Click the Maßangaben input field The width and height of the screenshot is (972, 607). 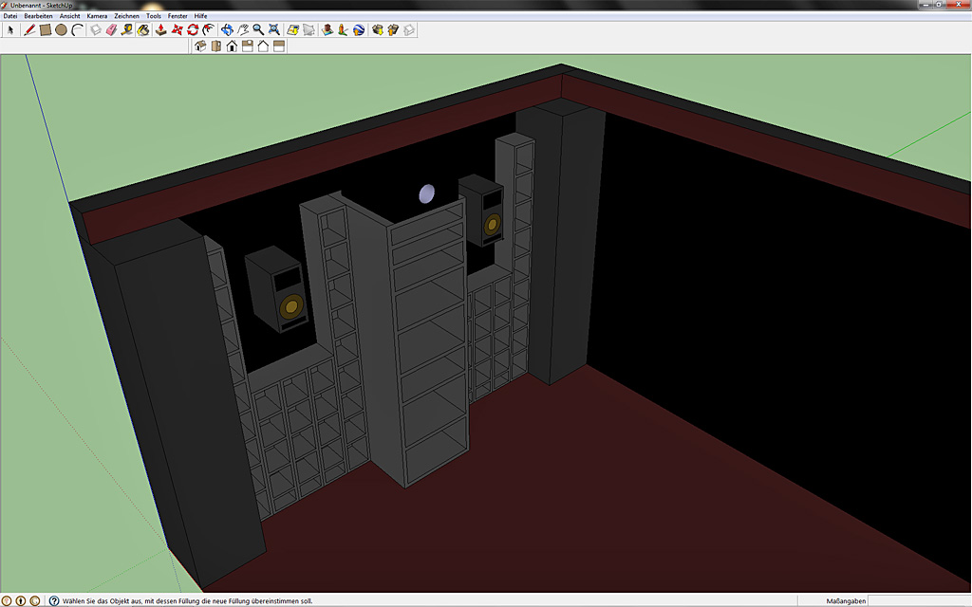[918, 600]
